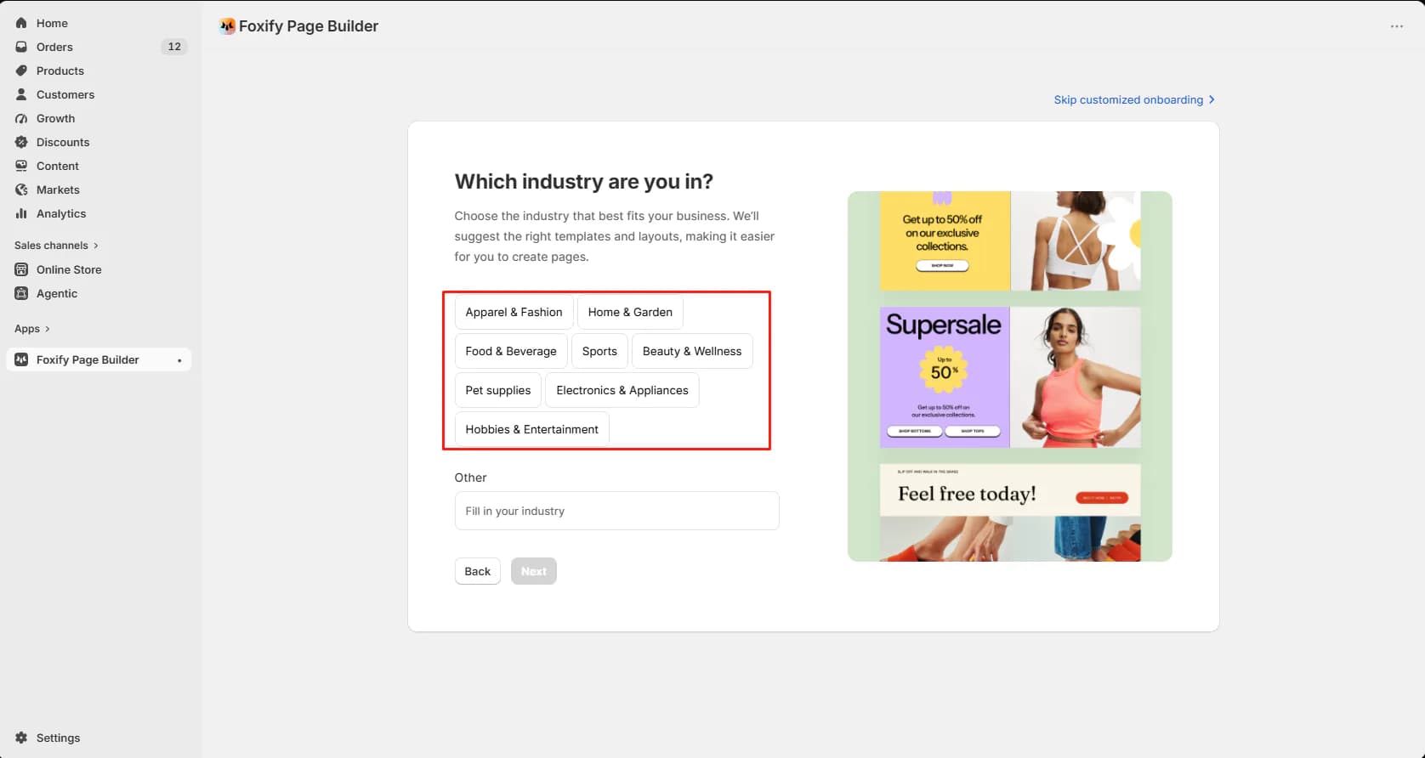
Task: Click the Products tag icon
Action: (21, 71)
